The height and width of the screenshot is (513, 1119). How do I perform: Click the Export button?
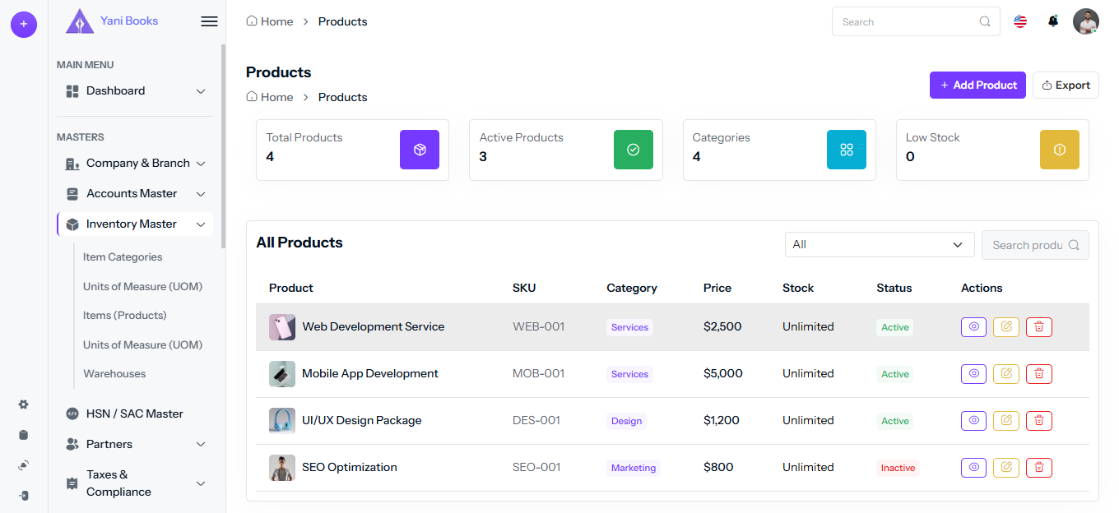1066,85
